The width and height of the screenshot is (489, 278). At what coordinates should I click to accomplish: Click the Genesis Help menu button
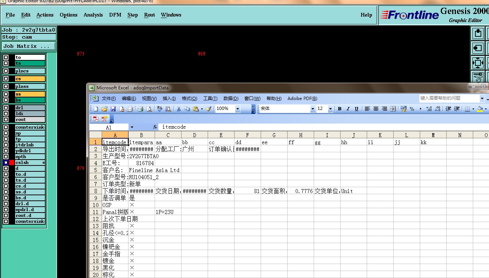click(x=366, y=15)
